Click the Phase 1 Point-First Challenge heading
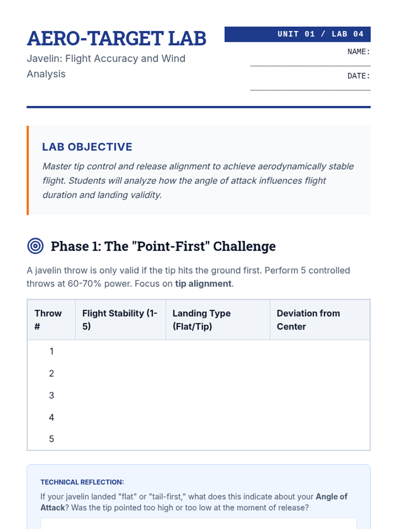Image resolution: width=397 pixels, height=529 pixels. (163, 246)
